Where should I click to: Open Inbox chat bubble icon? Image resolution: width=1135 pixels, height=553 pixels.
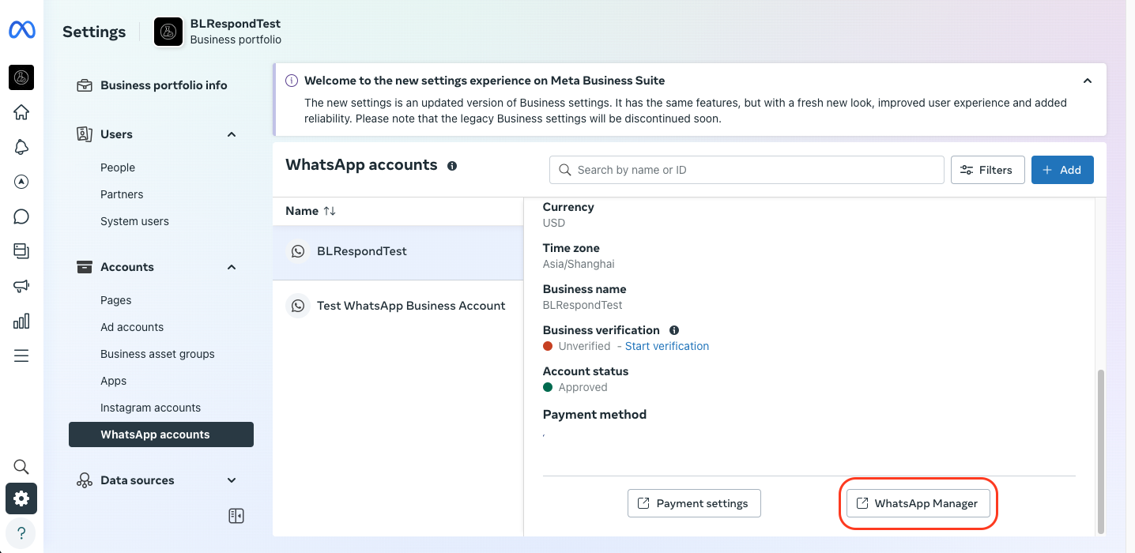pos(21,216)
